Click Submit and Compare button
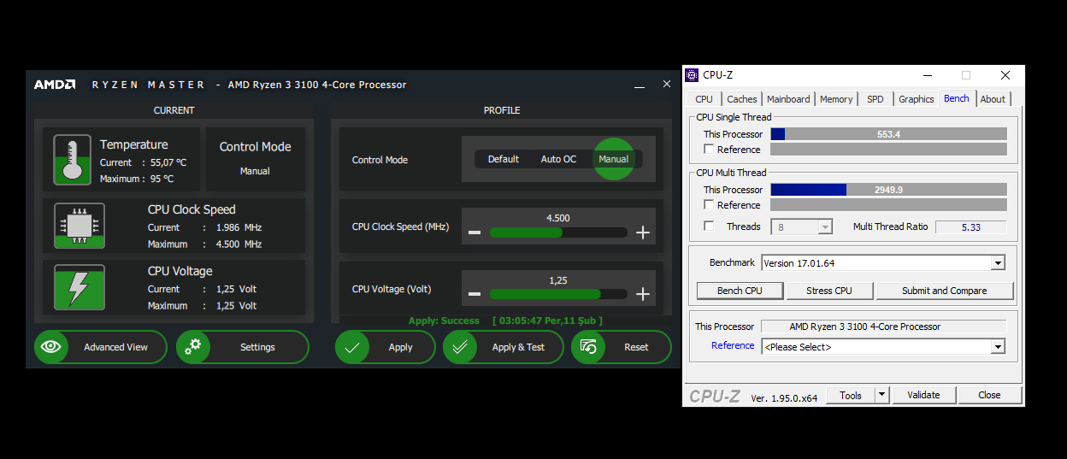 [945, 291]
